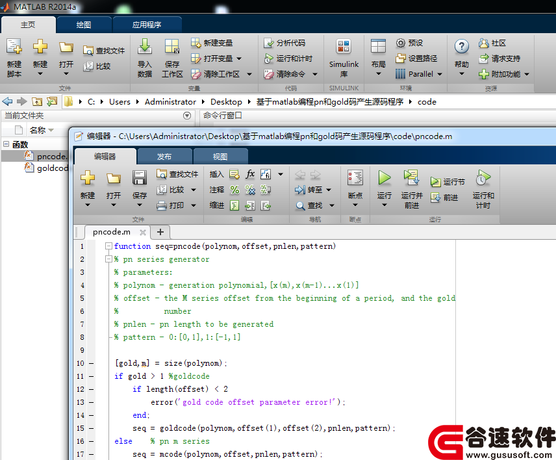
Task: Click the editor 保存 floppy disk icon
Action: [x=140, y=177]
